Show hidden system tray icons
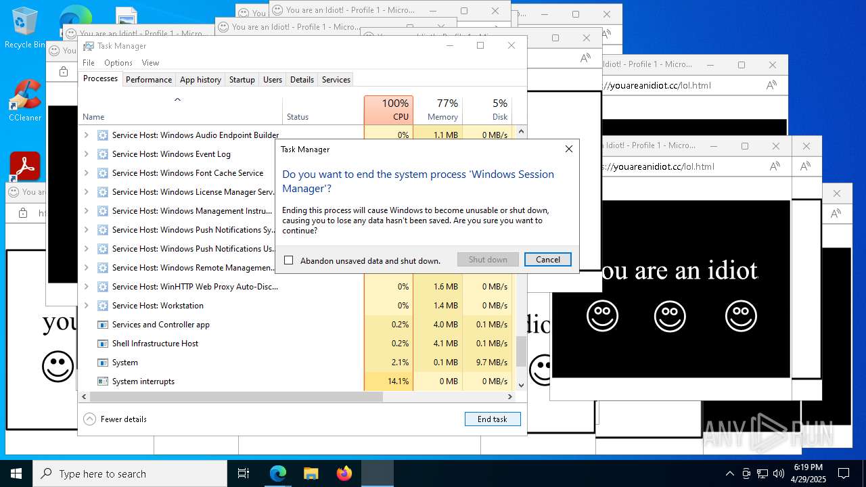The height and width of the screenshot is (487, 866). coord(729,473)
